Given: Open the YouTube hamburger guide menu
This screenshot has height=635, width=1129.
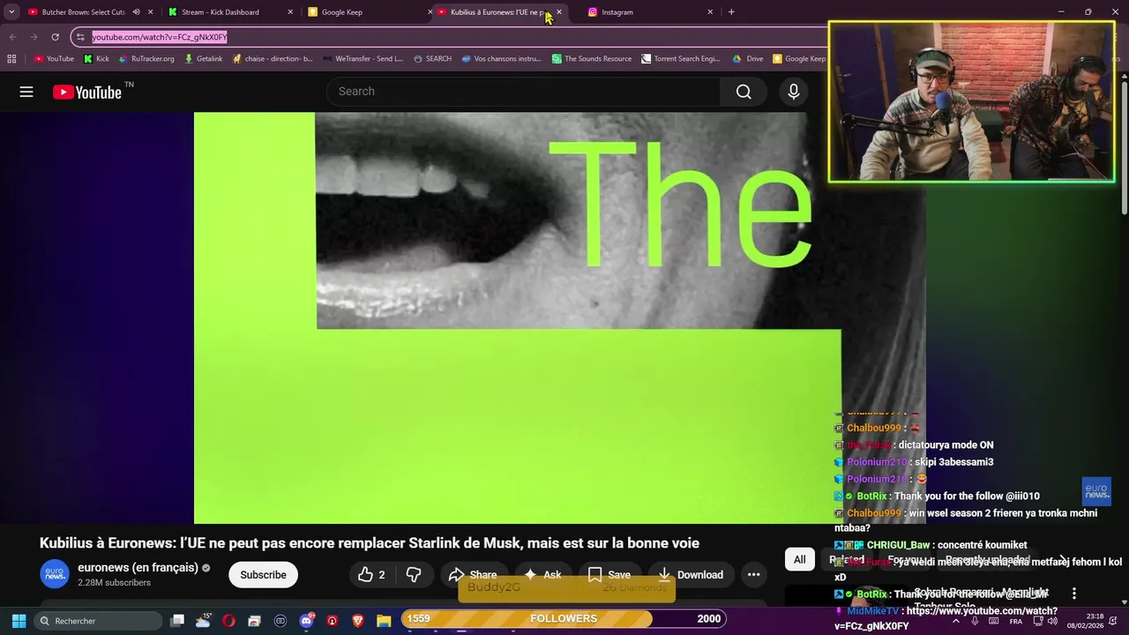Looking at the screenshot, I should click(x=26, y=92).
